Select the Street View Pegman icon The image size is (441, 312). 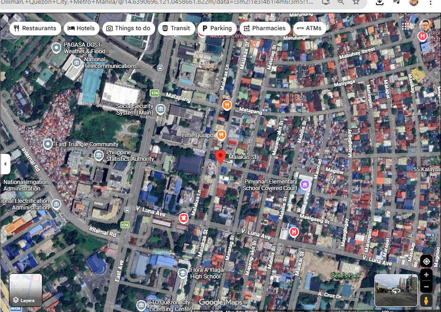tap(426, 301)
